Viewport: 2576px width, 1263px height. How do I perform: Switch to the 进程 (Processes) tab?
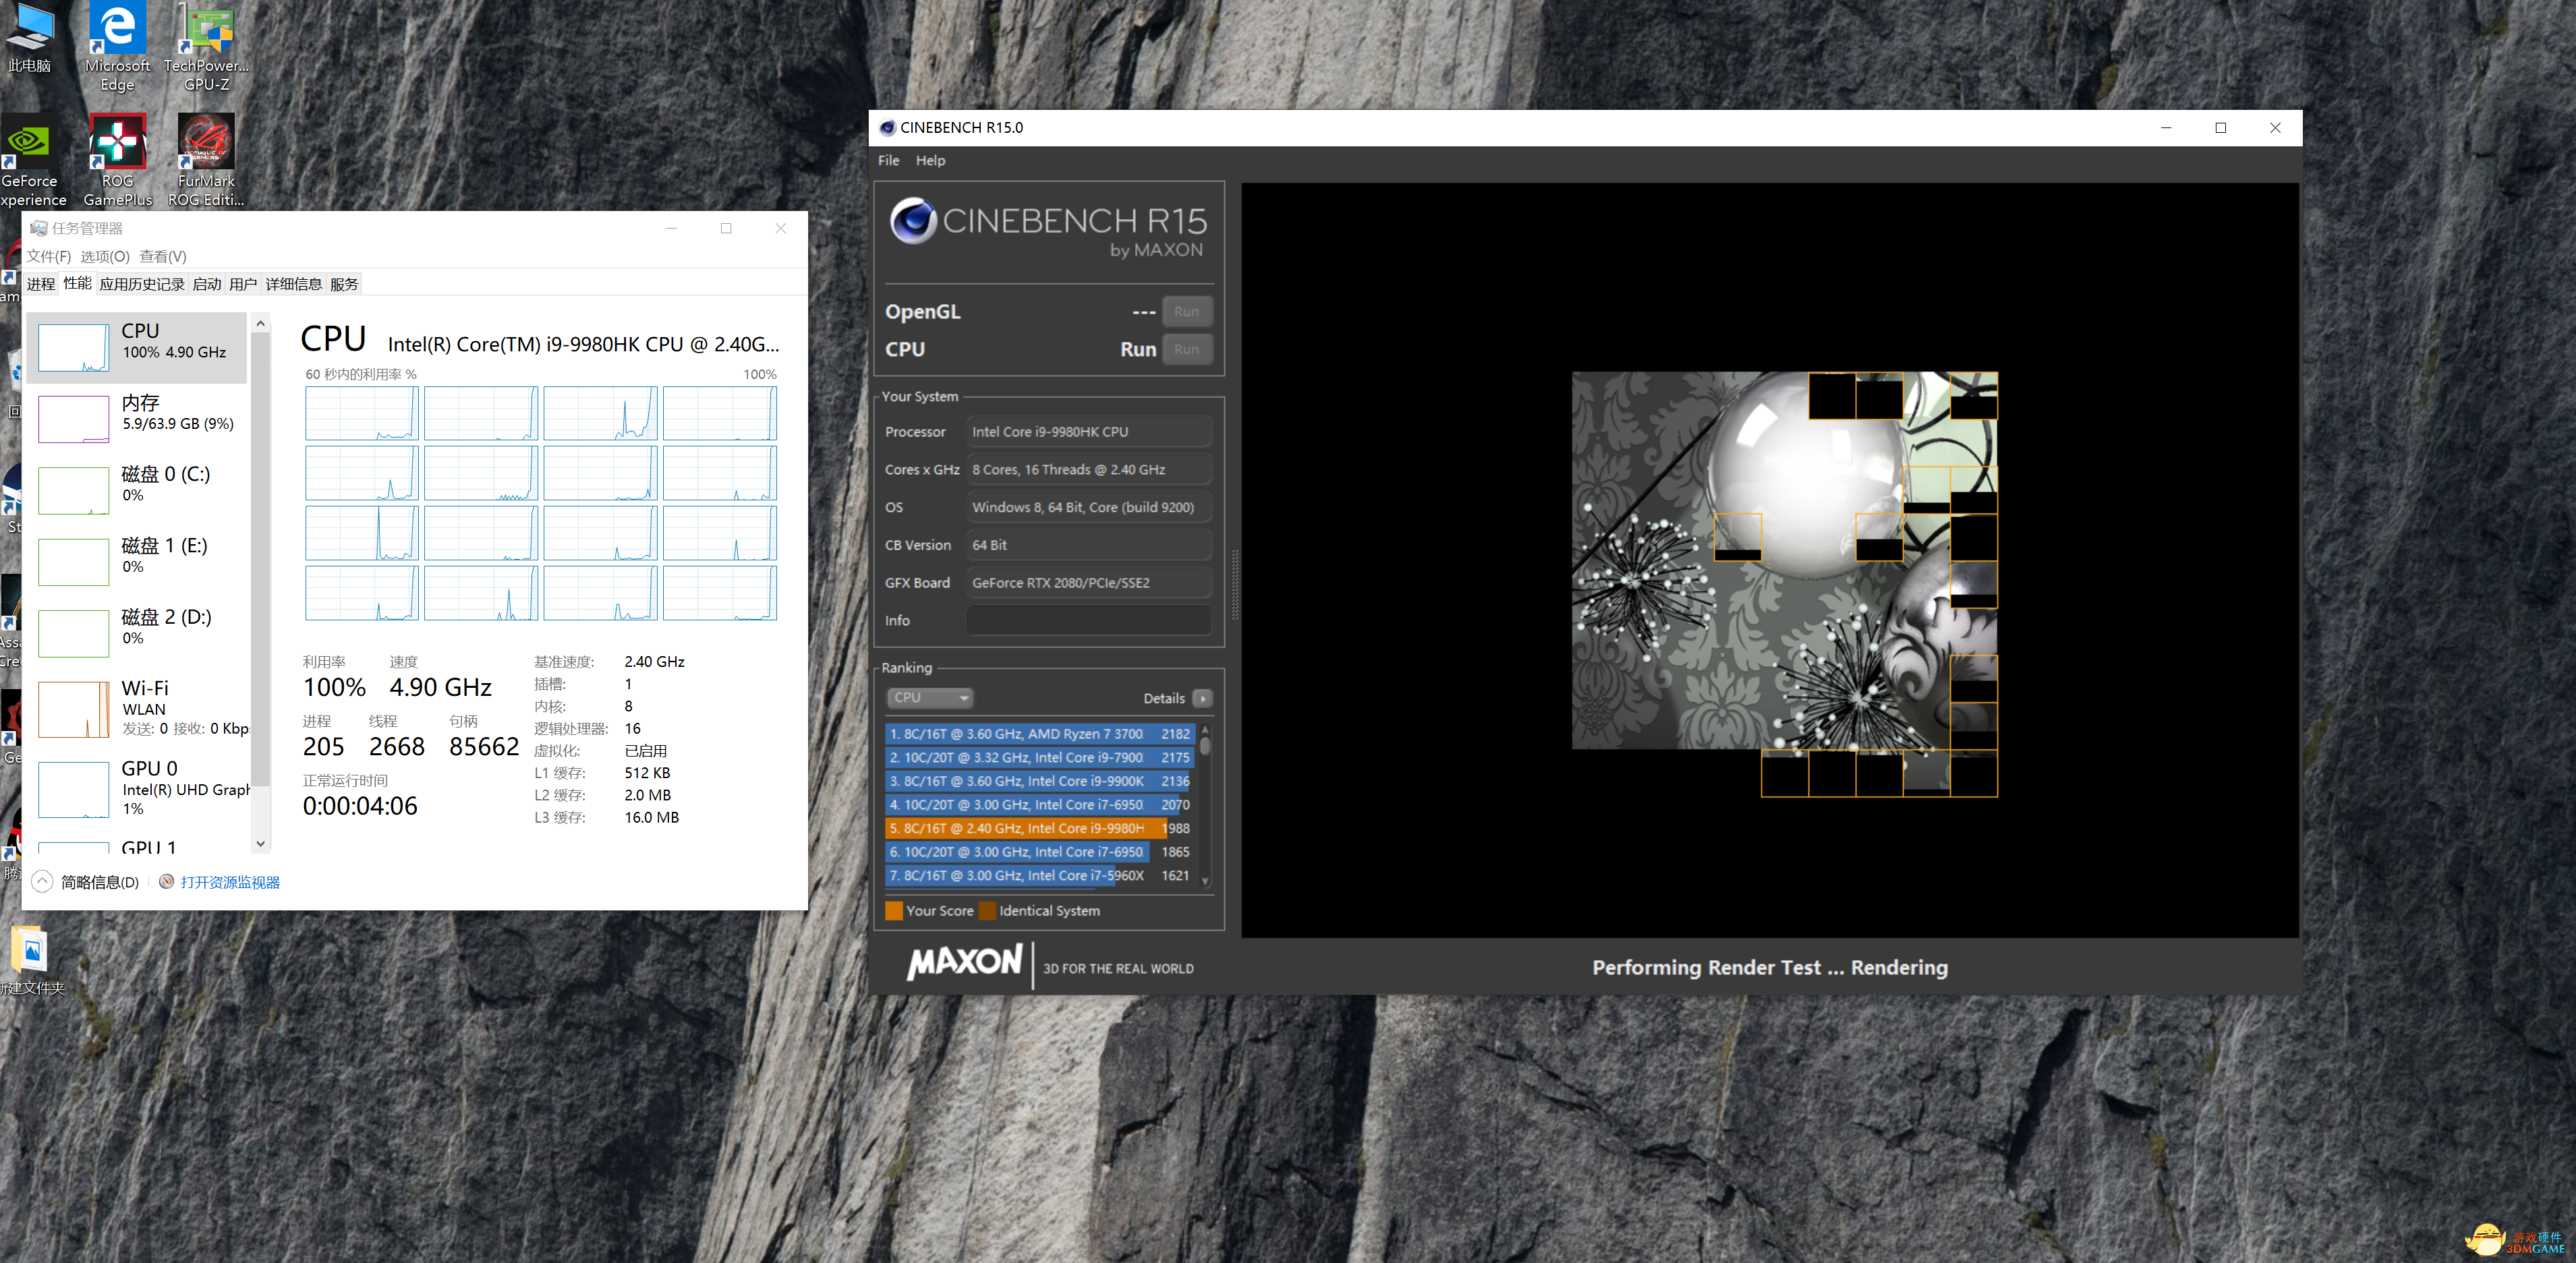pos(41,284)
